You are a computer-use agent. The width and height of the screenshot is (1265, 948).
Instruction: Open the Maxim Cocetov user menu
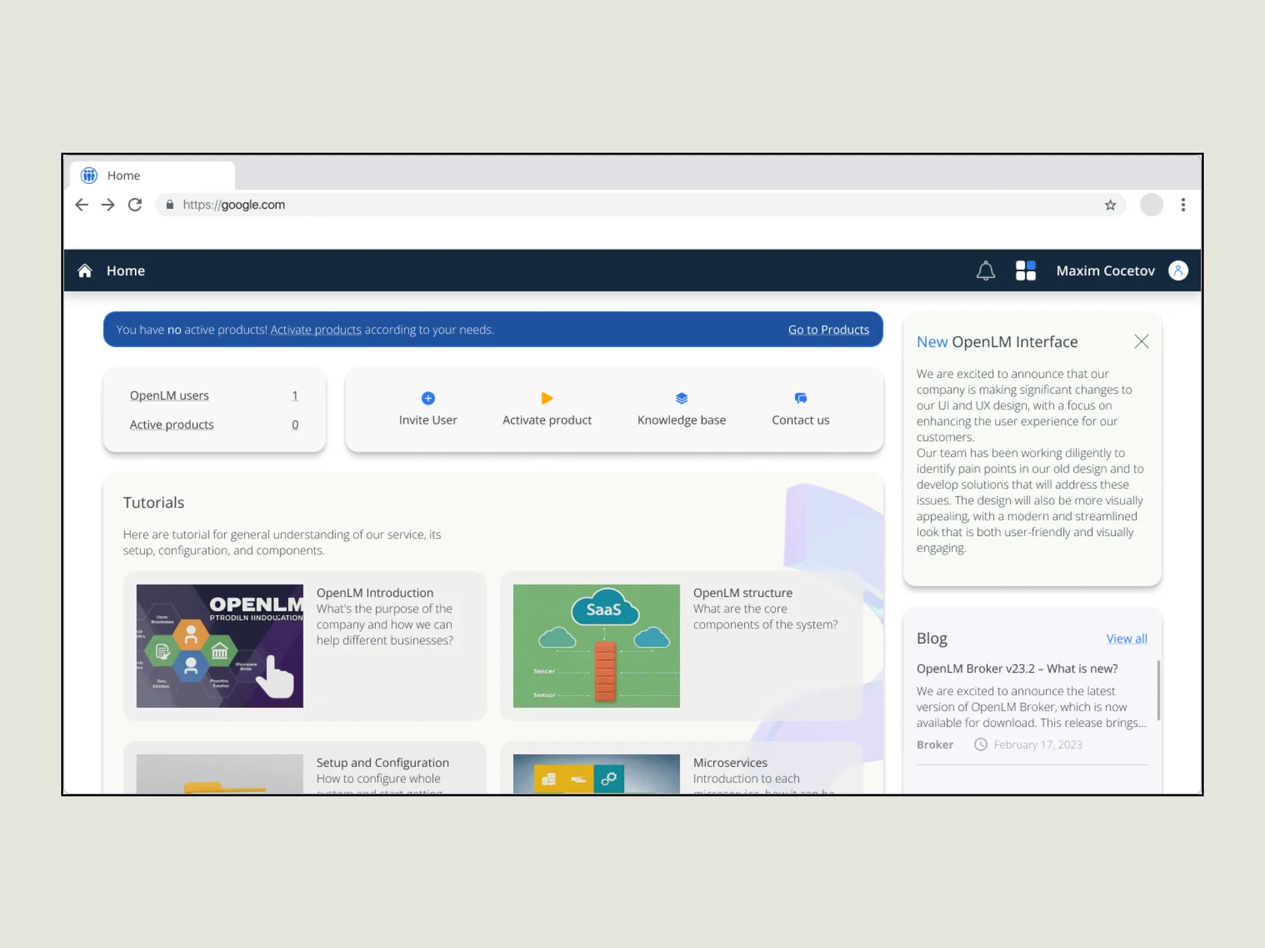[1105, 270]
